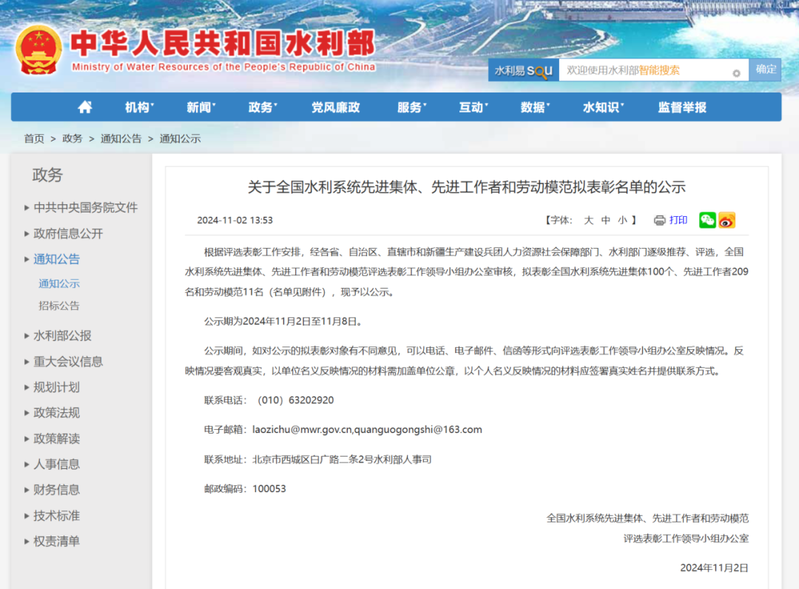Click the 水利易SOU search logo
Viewport: 799px width, 589px height.
[523, 70]
